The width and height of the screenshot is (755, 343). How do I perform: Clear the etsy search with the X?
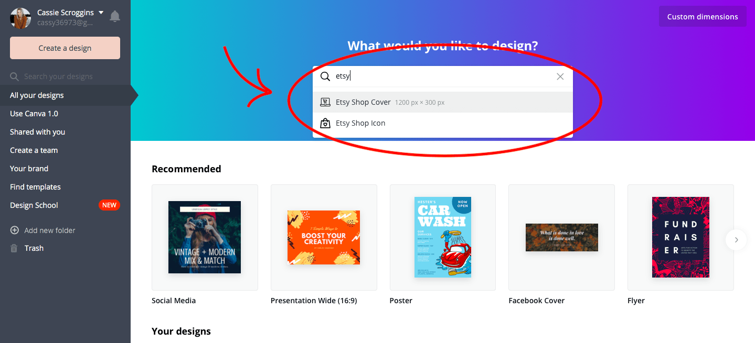(560, 76)
